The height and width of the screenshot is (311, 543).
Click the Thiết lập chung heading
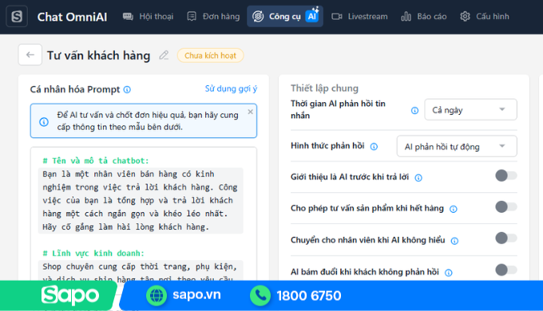pyautogui.click(x=324, y=89)
